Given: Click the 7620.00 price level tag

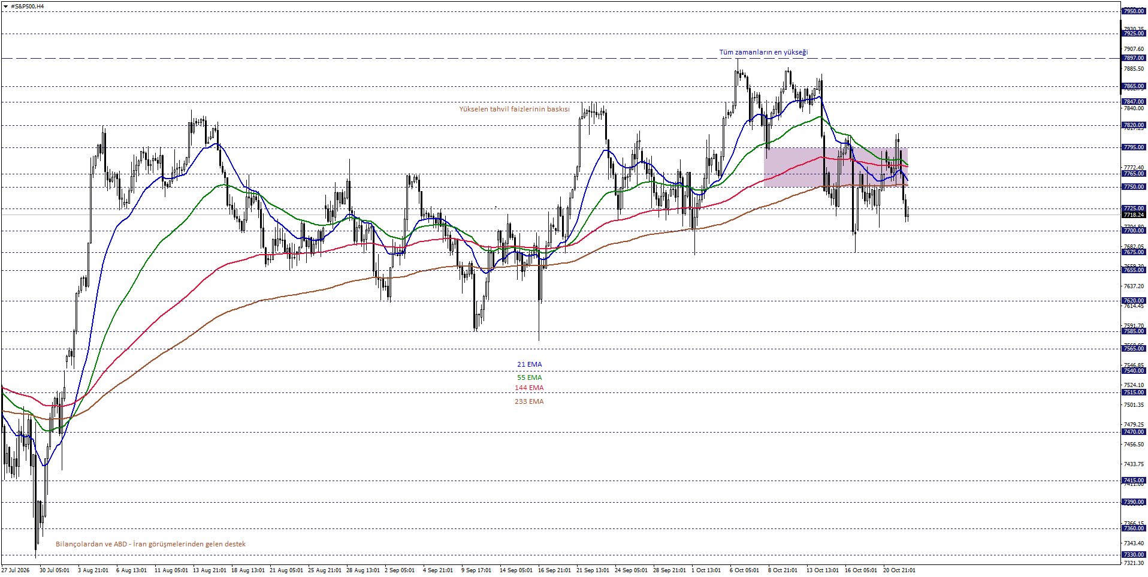Looking at the screenshot, I should click(x=1134, y=301).
